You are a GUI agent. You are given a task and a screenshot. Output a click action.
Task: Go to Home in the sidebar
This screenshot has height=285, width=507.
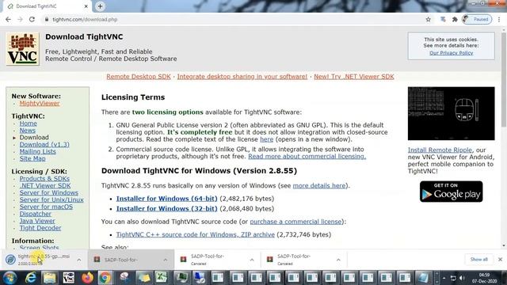(29, 123)
